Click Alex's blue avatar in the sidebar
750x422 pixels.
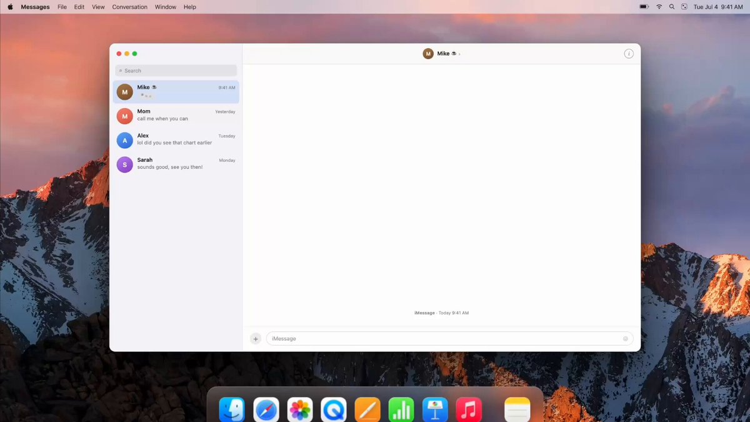(x=125, y=141)
